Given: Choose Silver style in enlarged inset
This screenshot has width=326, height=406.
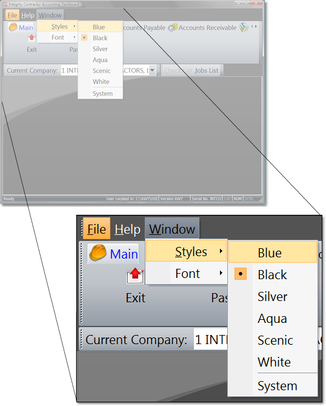Looking at the screenshot, I should [273, 297].
